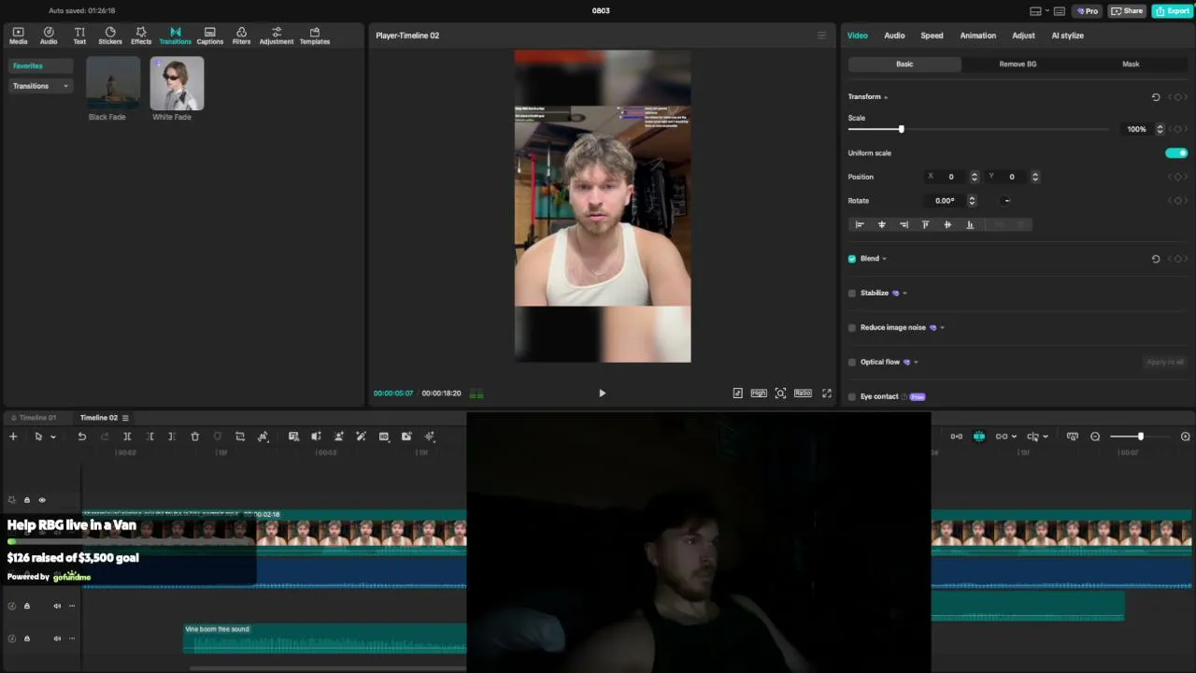This screenshot has height=673, width=1196.
Task: Turn off Uniform scale switch
Action: [1176, 153]
